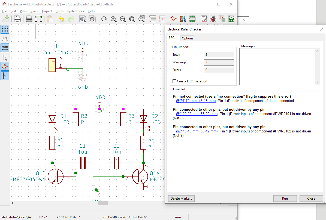Generate the netlist with the NET icon
The image size is (326, 220).
coord(231,19)
